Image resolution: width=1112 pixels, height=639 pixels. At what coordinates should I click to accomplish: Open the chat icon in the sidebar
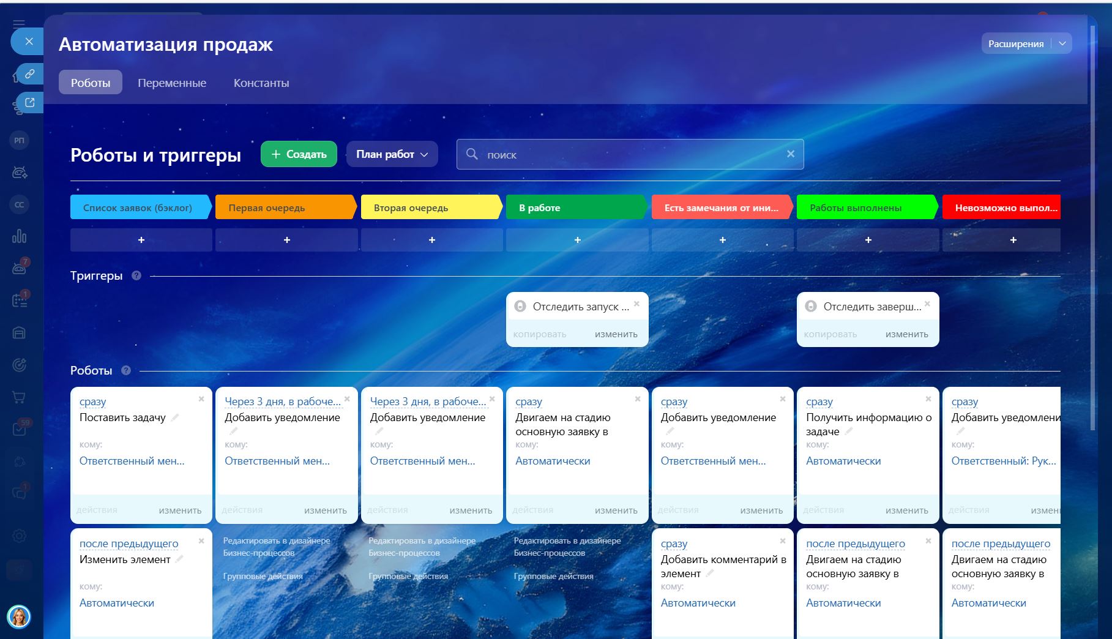click(x=20, y=493)
